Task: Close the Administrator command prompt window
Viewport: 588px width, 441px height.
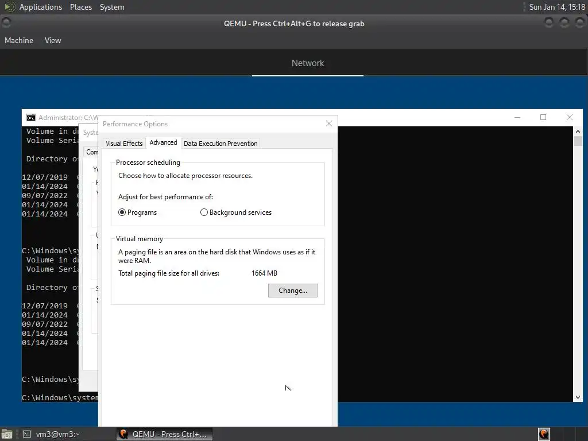Action: coord(569,117)
